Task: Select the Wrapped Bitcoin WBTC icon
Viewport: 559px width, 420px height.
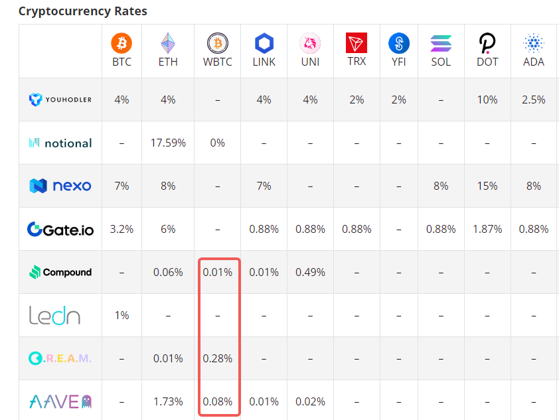Action: click(217, 44)
